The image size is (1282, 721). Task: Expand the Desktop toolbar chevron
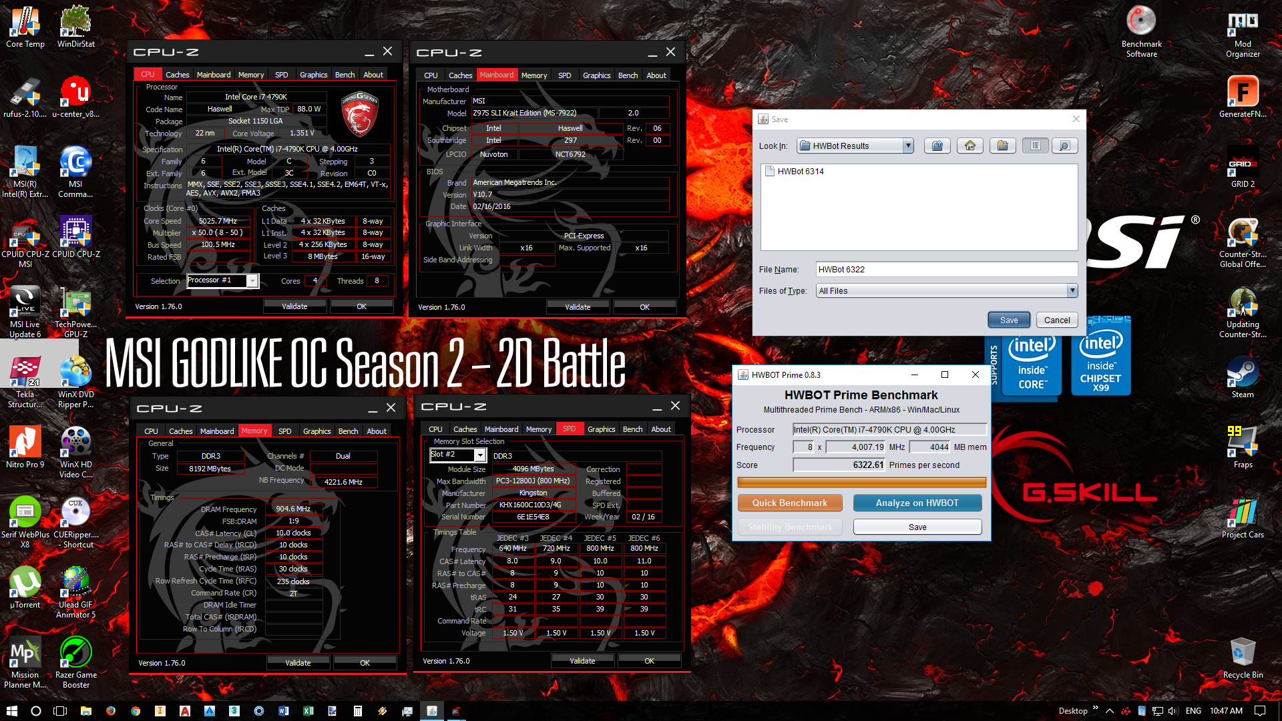coord(1095,708)
